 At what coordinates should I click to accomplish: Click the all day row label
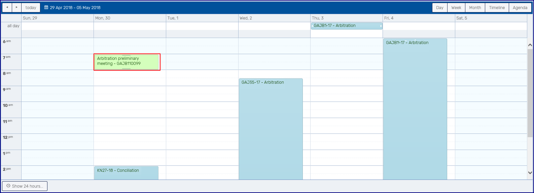coord(13,26)
